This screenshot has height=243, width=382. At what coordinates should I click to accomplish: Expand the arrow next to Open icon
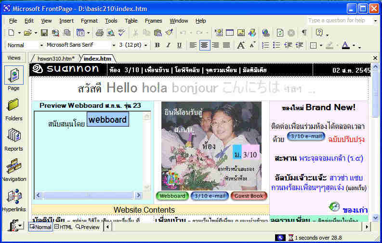point(36,33)
